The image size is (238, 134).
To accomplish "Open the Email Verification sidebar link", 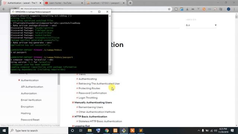I will pyautogui.click(x=31, y=100).
